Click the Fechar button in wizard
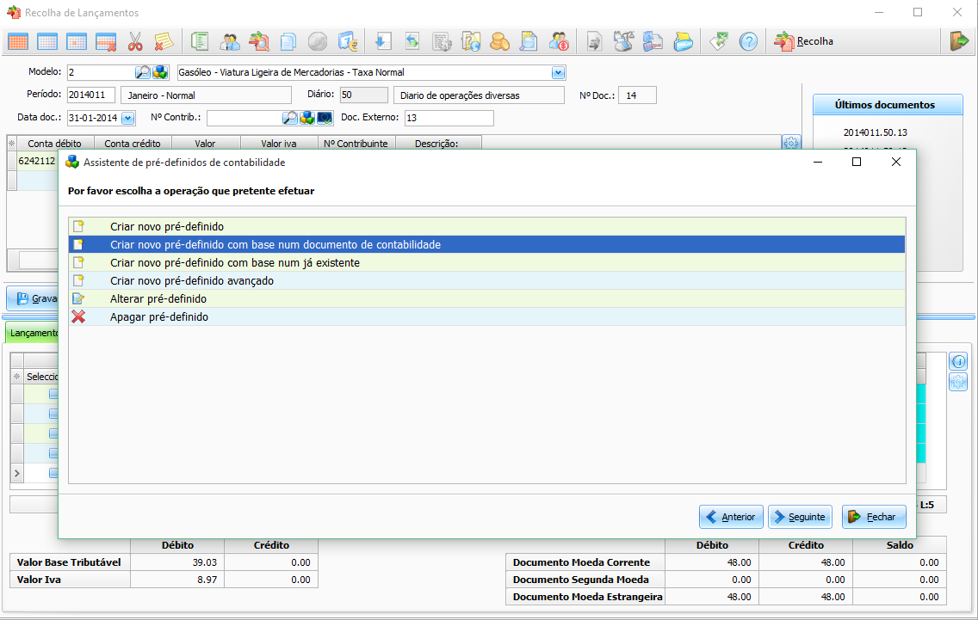The width and height of the screenshot is (978, 620). 874,517
